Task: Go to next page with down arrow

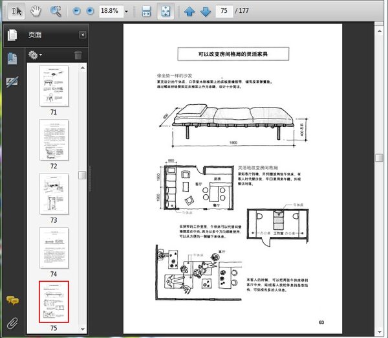Action: [x=205, y=11]
